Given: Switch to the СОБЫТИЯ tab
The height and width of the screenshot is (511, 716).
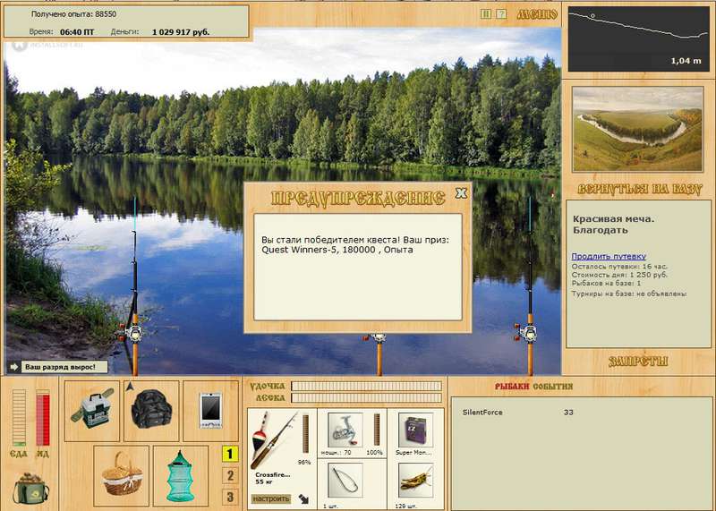Looking at the screenshot, I should tap(552, 387).
